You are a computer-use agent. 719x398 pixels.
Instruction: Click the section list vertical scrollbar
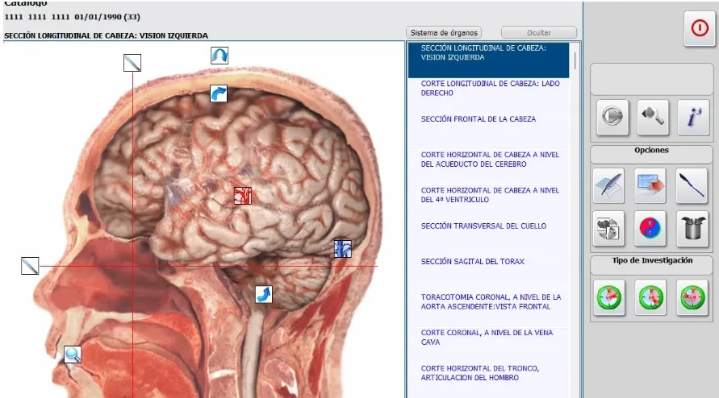[x=575, y=60]
